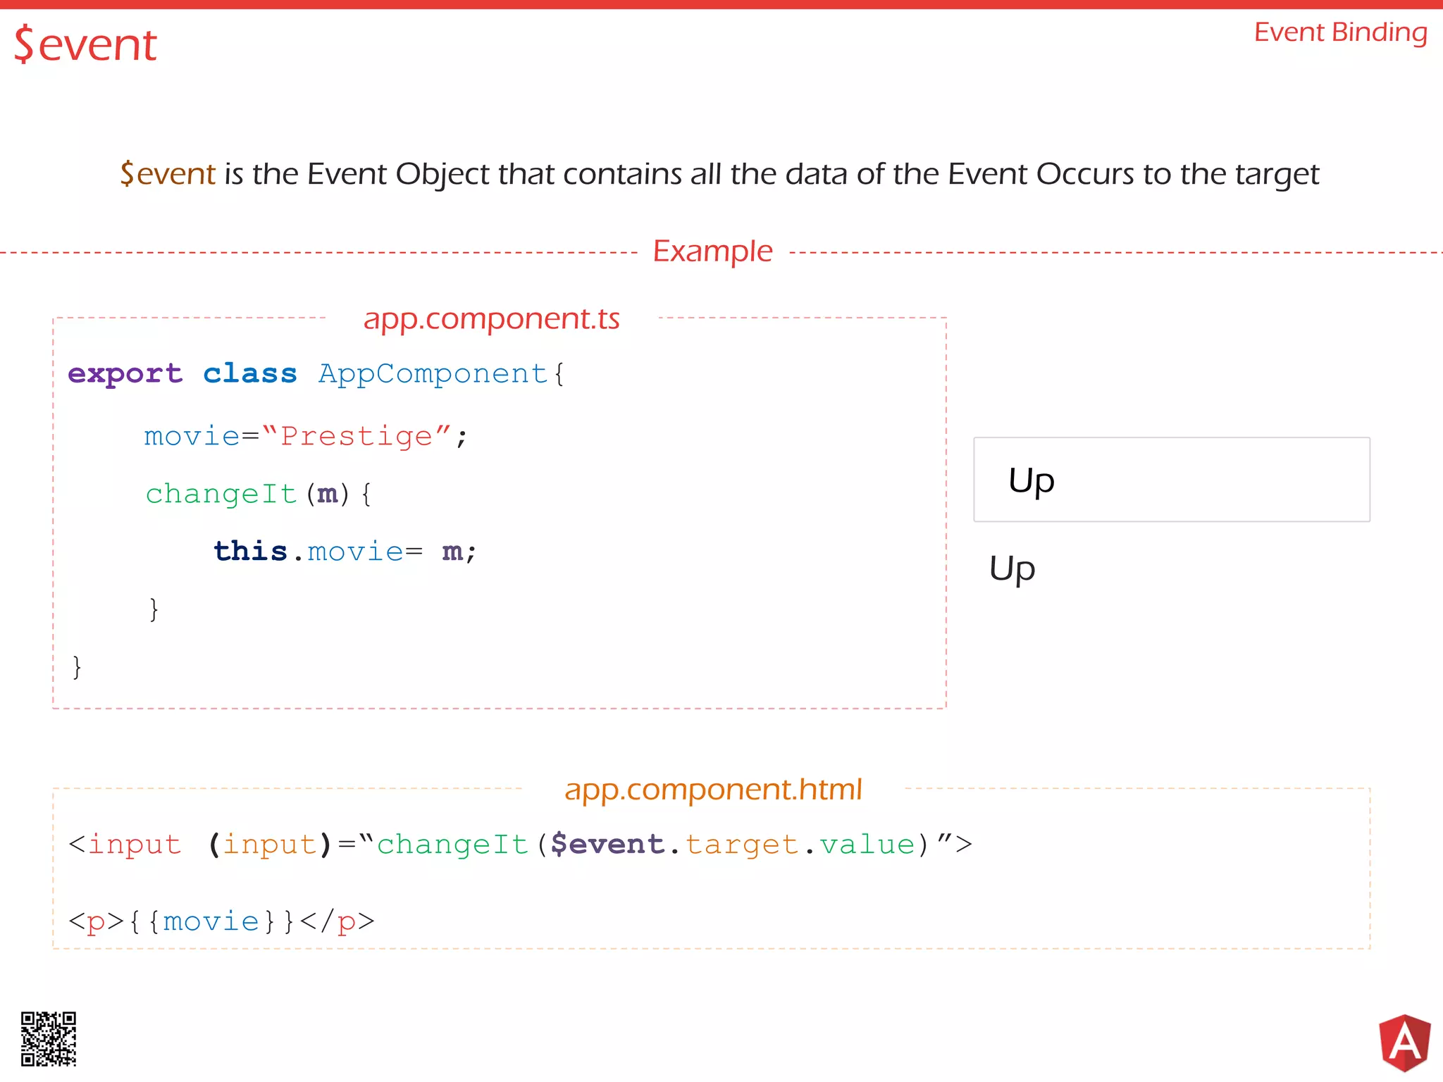1443x1082 pixels.
Task: Click the brown $event word in description
Action: click(x=168, y=174)
